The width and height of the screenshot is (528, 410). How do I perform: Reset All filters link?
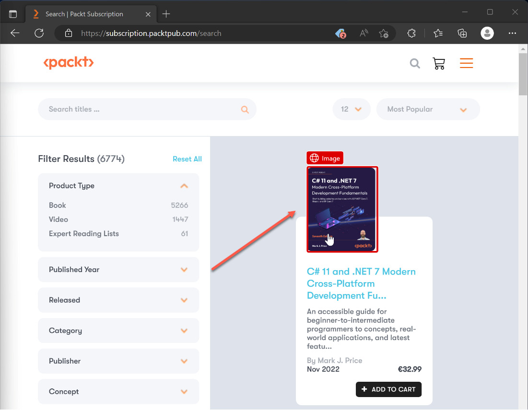coord(187,159)
